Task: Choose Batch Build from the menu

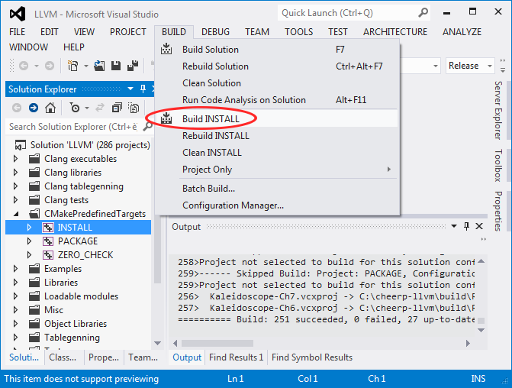Action: click(x=208, y=188)
